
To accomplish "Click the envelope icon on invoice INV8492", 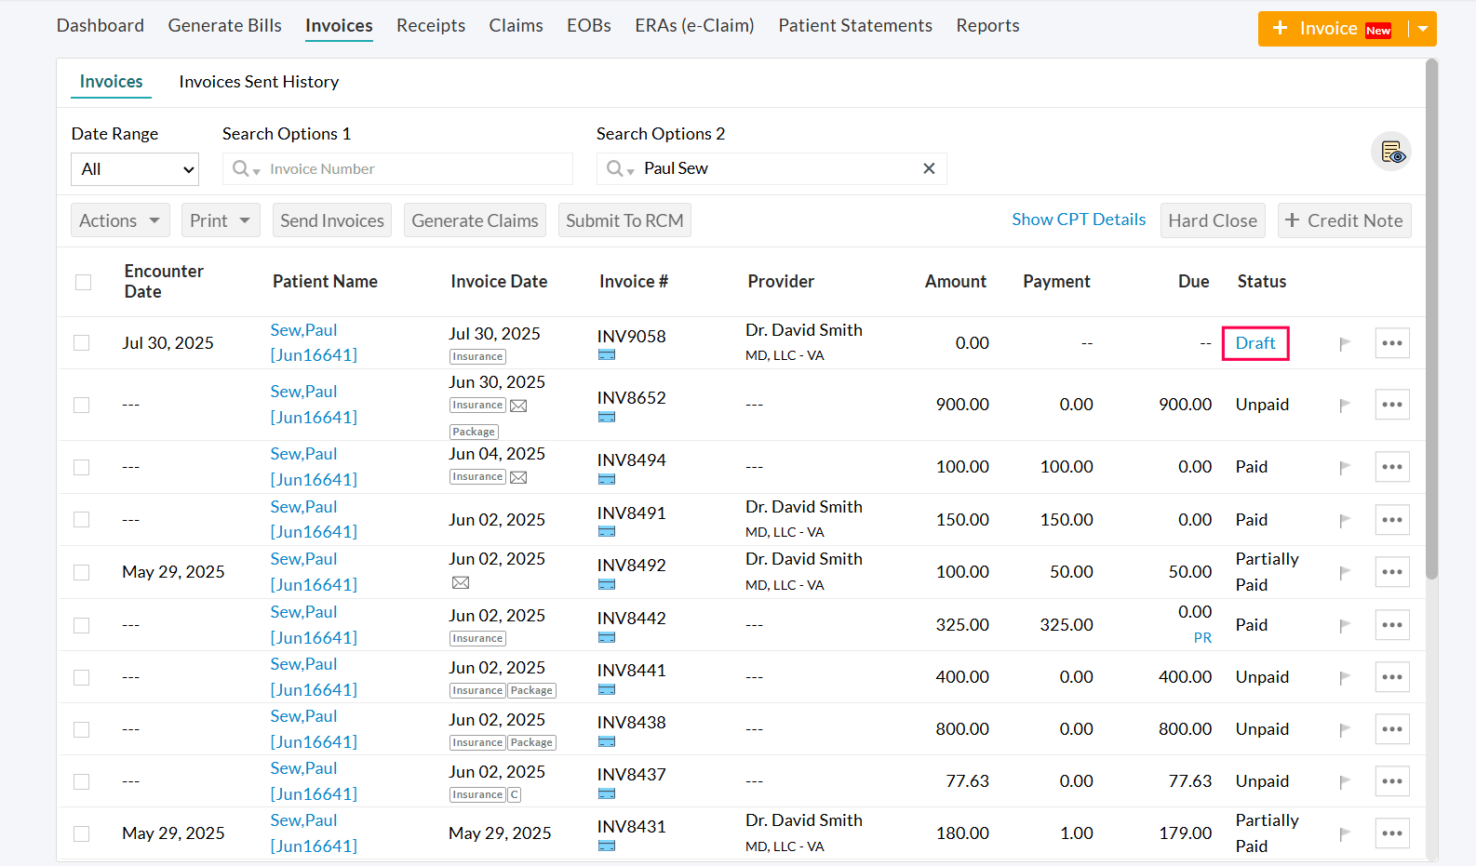I will [461, 583].
